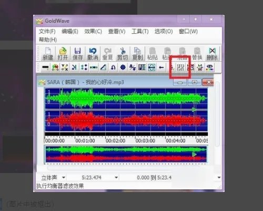This screenshot has width=263, height=211.
Task: Maximize the SARA mp3 sound window
Action: (x=194, y=82)
